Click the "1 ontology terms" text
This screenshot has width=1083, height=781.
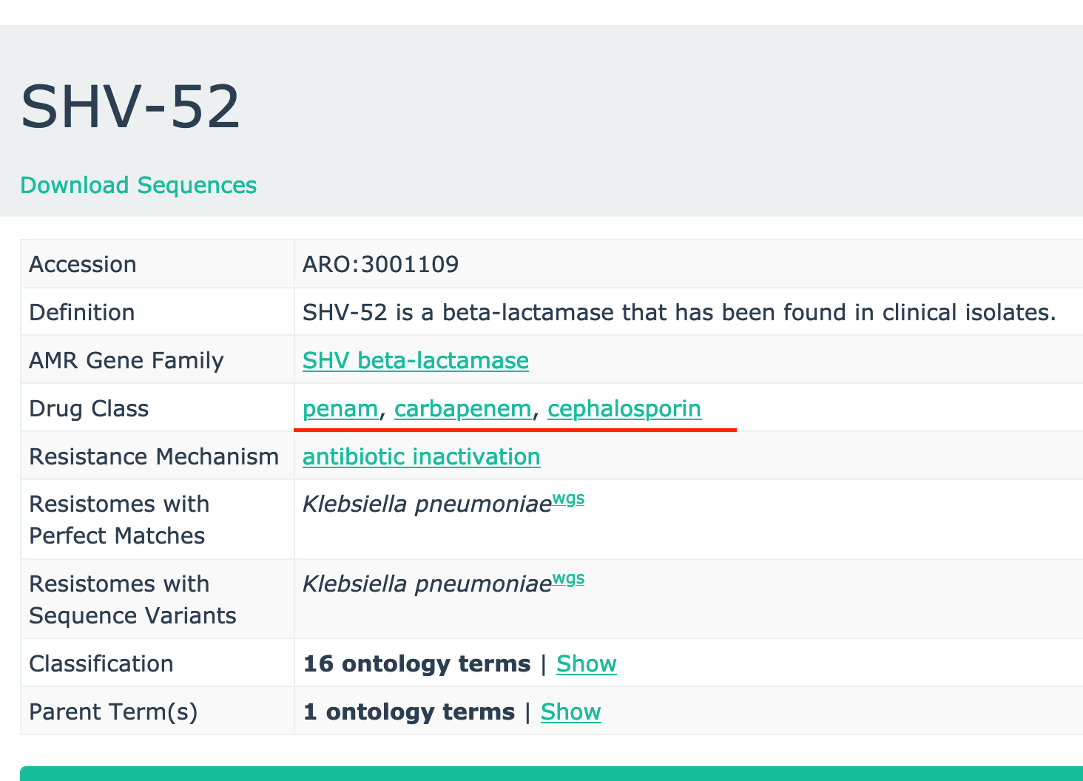pyautogui.click(x=408, y=711)
